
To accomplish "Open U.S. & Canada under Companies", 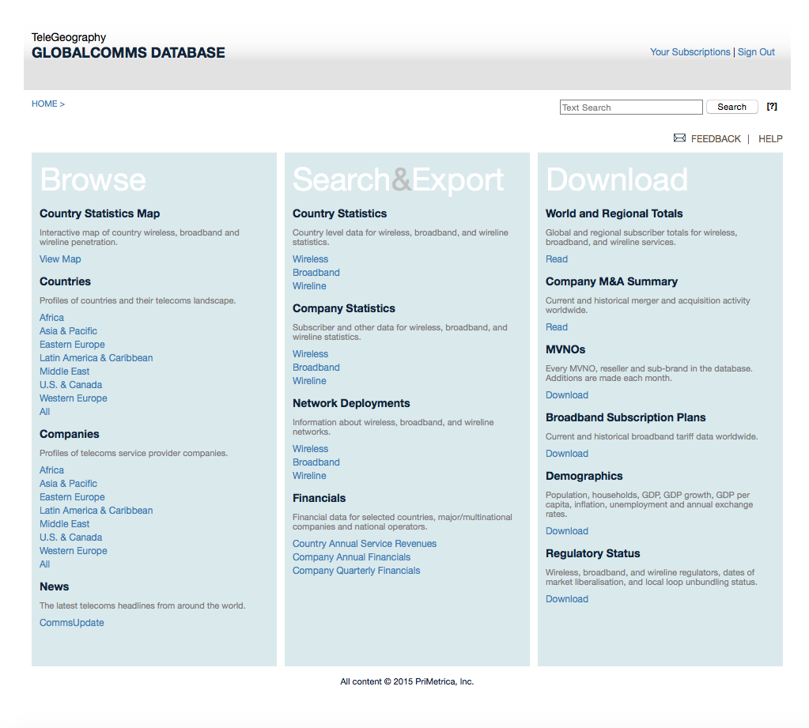I will (x=70, y=538).
